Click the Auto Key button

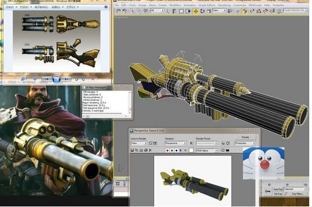[278, 189]
